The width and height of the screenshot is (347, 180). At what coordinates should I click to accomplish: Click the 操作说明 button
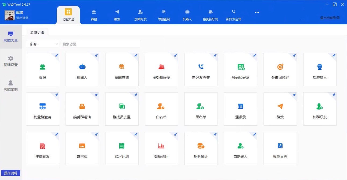11,173
